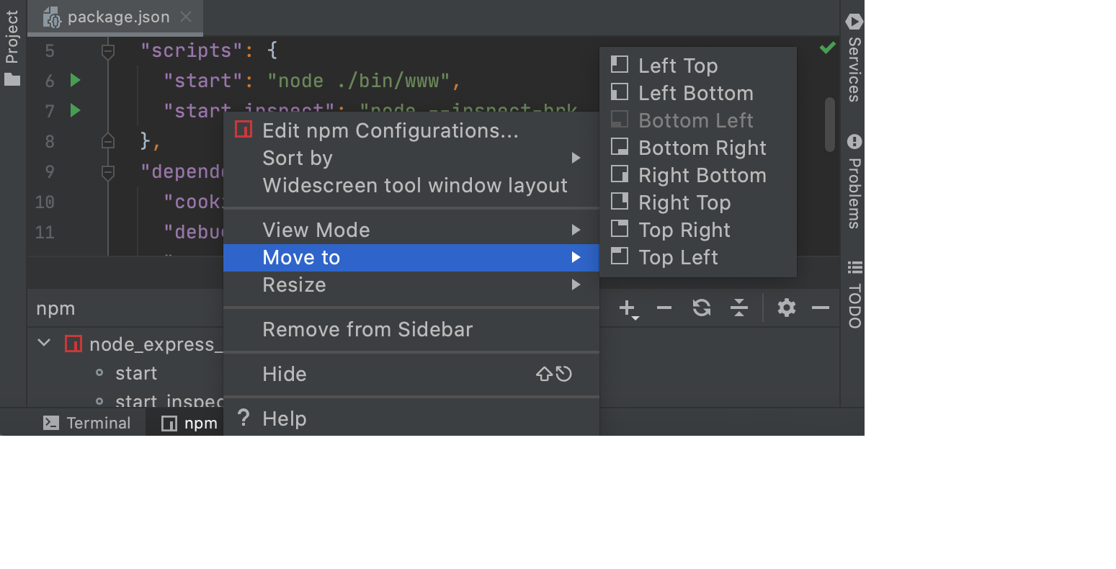Screen dimensions: 1116x569
Task: Move tool window to Top Right
Action: 698,230
